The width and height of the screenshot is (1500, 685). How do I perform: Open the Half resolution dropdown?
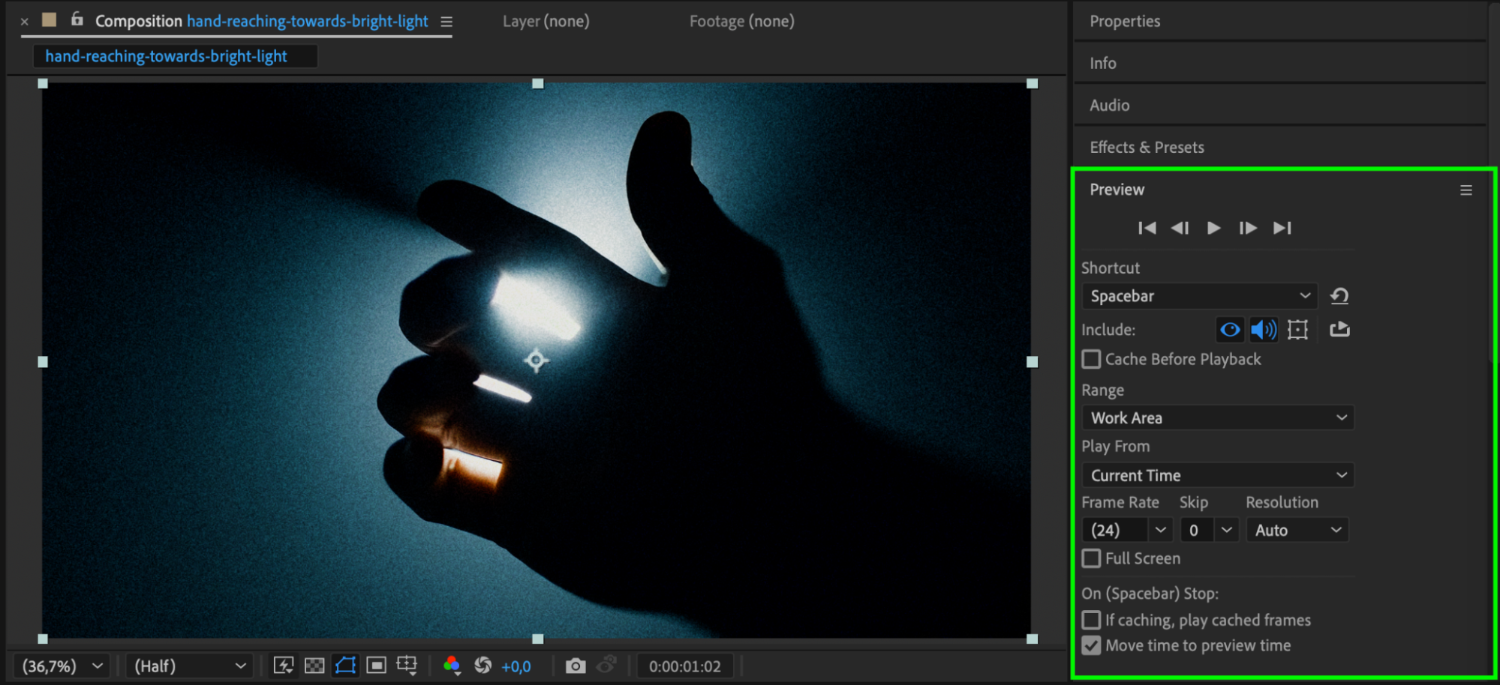[x=189, y=666]
